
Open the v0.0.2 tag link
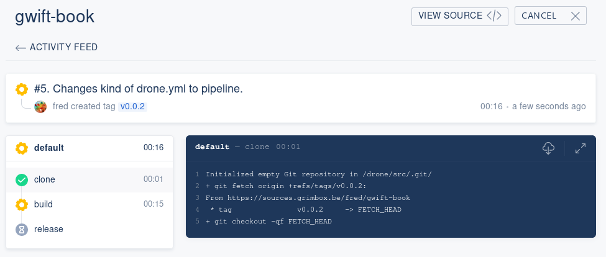point(132,107)
